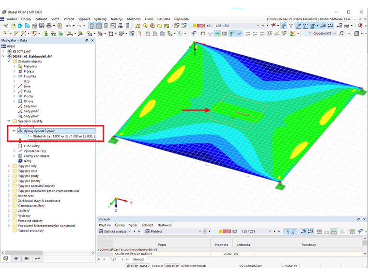Screen dimensions: 368x276
Task: Open the load case combo 1.35 * ZS1 dropdown
Action: pos(258,26)
